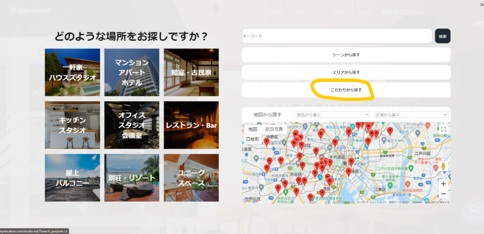484x234 pixels.
Task: Click the 検索 search button
Action: pyautogui.click(x=442, y=36)
